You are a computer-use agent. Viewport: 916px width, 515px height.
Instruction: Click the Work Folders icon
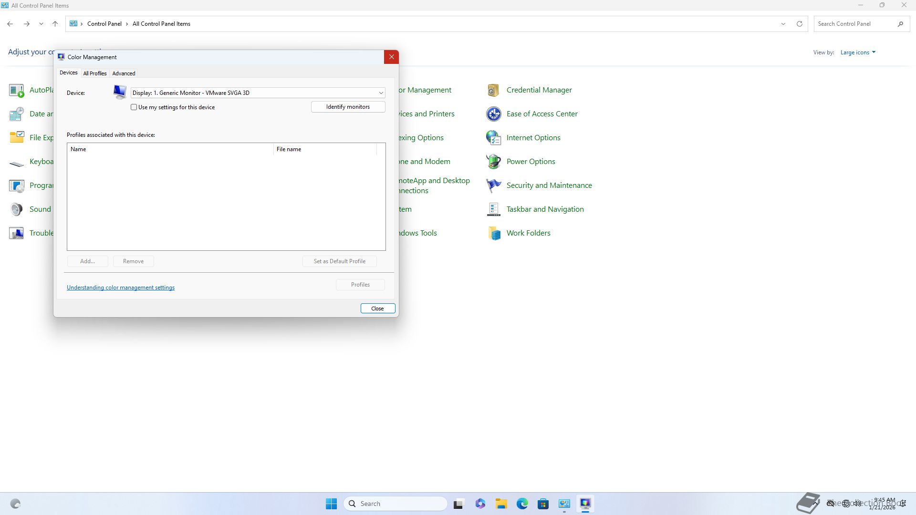[x=493, y=233]
